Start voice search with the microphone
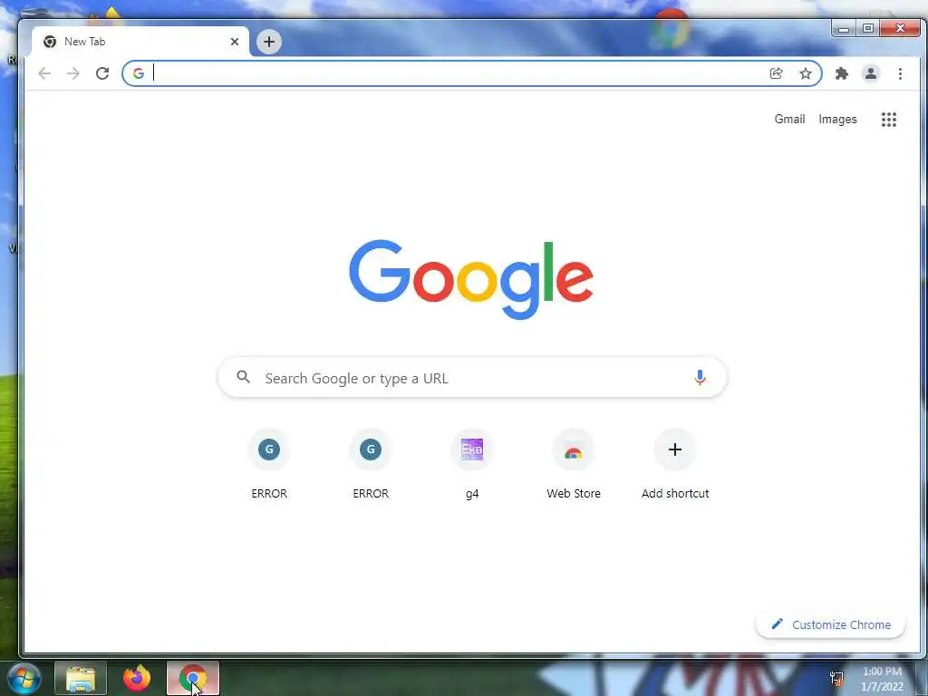The height and width of the screenshot is (696, 928). pyautogui.click(x=700, y=378)
